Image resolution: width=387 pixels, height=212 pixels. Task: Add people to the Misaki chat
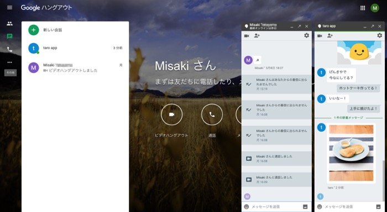[257, 36]
